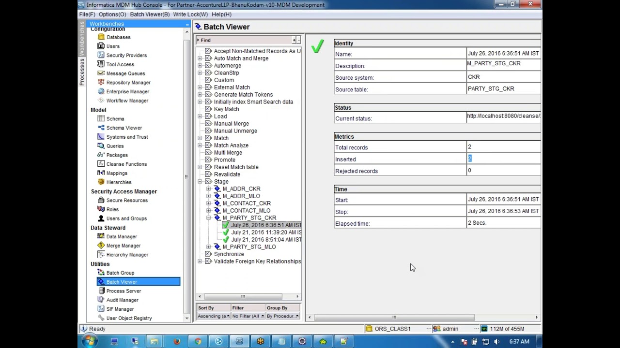Expand the CleanStrp node
The height and width of the screenshot is (348, 620).
point(200,73)
